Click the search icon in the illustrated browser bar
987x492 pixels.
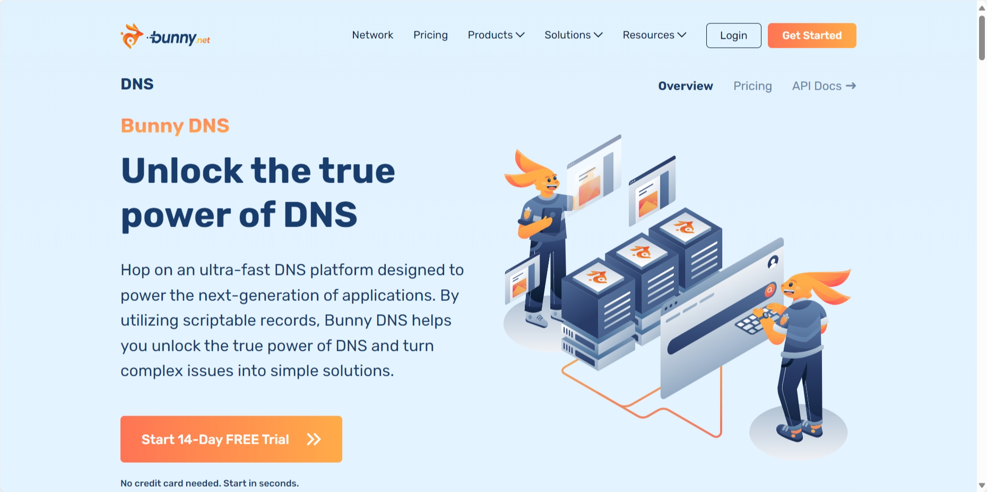[x=769, y=290]
